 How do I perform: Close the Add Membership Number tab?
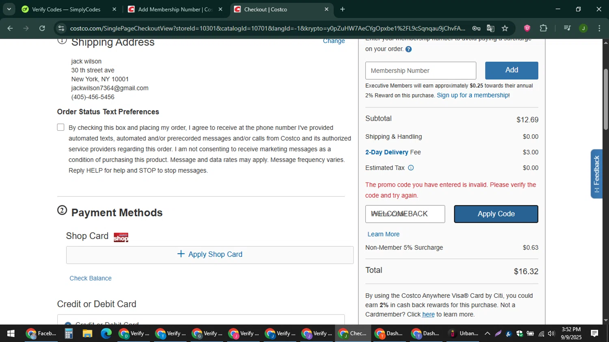[220, 9]
